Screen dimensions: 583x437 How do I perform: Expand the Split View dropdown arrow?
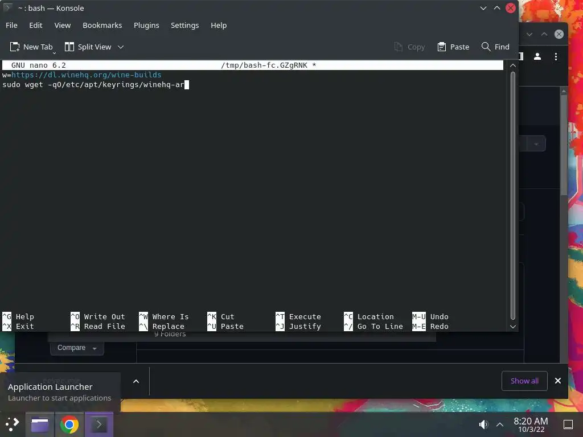(x=121, y=47)
